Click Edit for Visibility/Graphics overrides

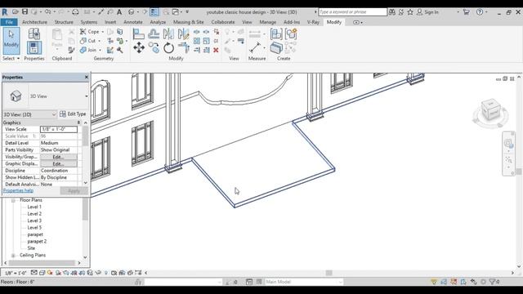click(58, 157)
